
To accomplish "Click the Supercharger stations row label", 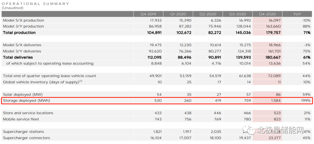I will click(23, 132).
